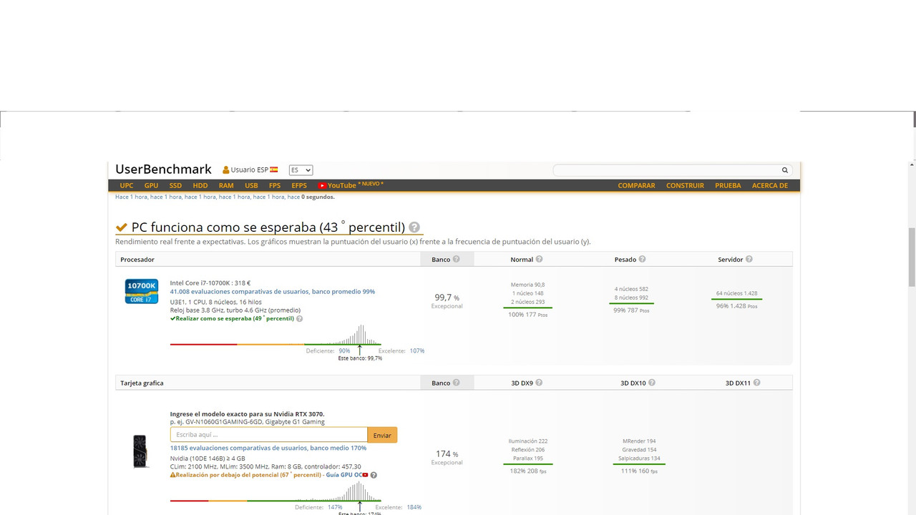Click help icon next to 3D DX9
The width and height of the screenshot is (916, 515).
539,383
